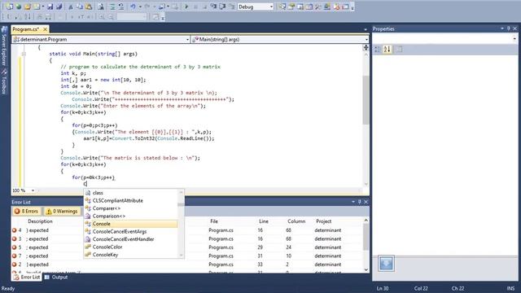Viewport: 521px width, 293px height.
Task: Click the Paste toolbar icon
Action: pyautogui.click(x=89, y=7)
